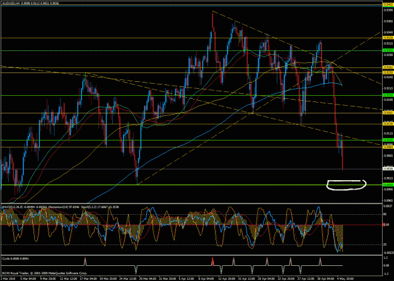Image resolution: width=394 pixels, height=281 pixels.
Task: Click the yellow 0.9402 level price tag
Action: (388, 4)
